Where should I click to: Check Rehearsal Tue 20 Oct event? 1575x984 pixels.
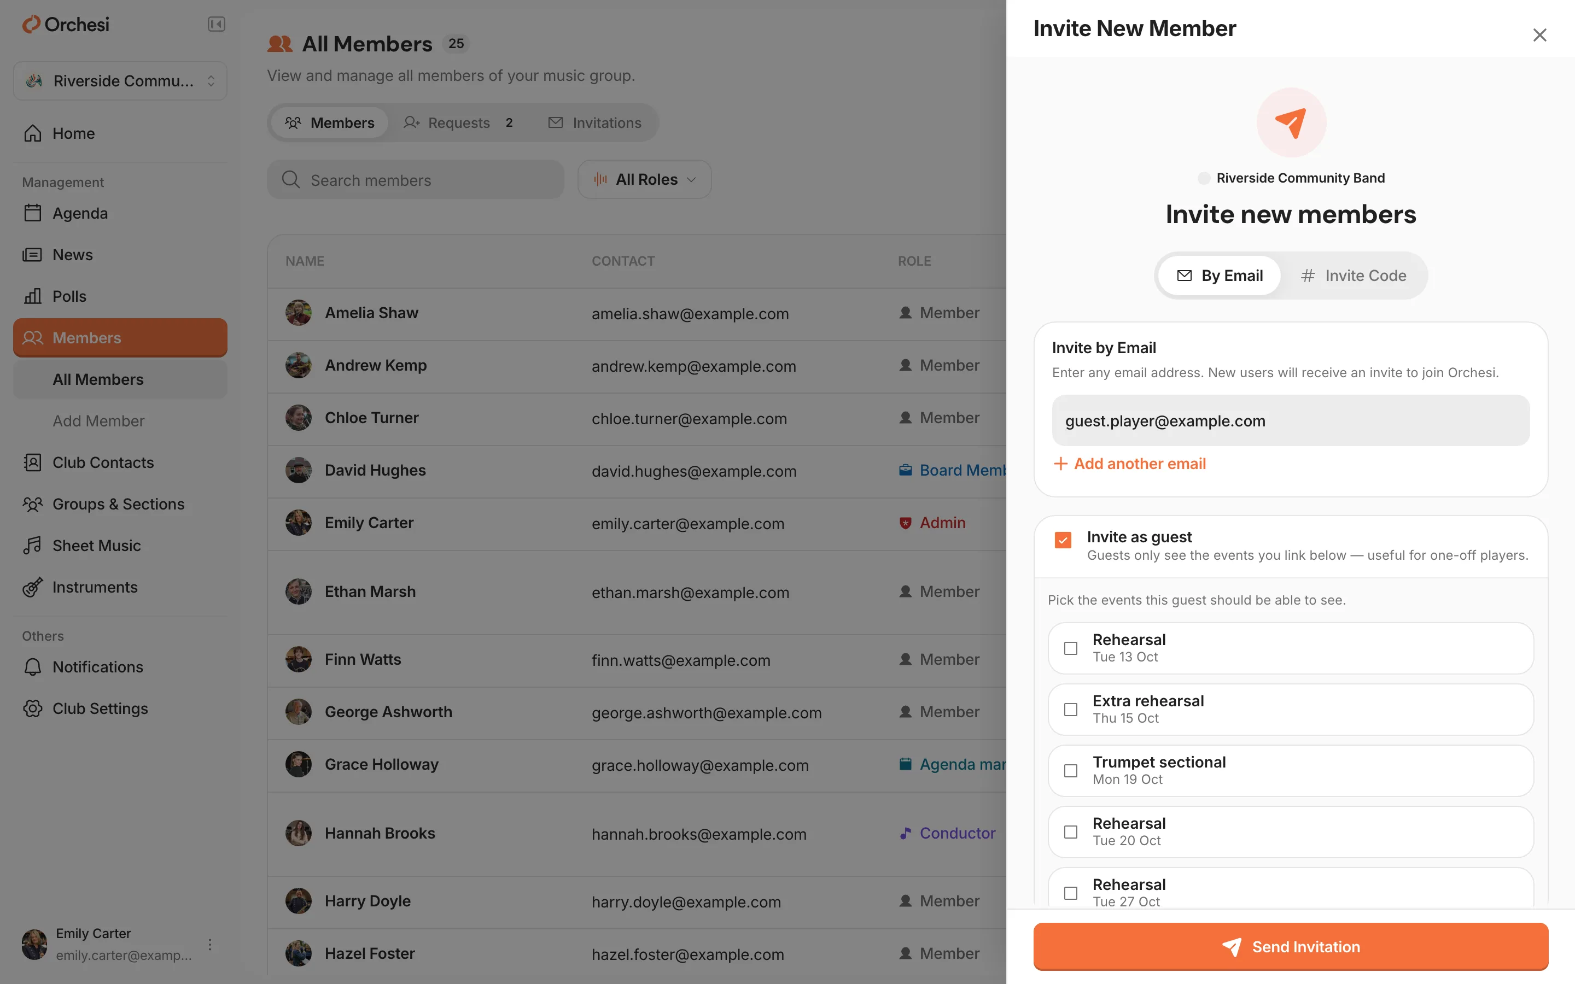coord(1071,831)
